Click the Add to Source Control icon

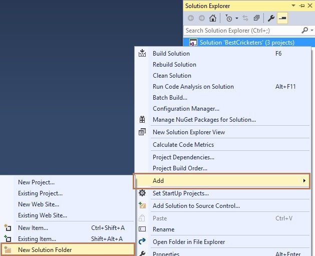click(x=142, y=205)
